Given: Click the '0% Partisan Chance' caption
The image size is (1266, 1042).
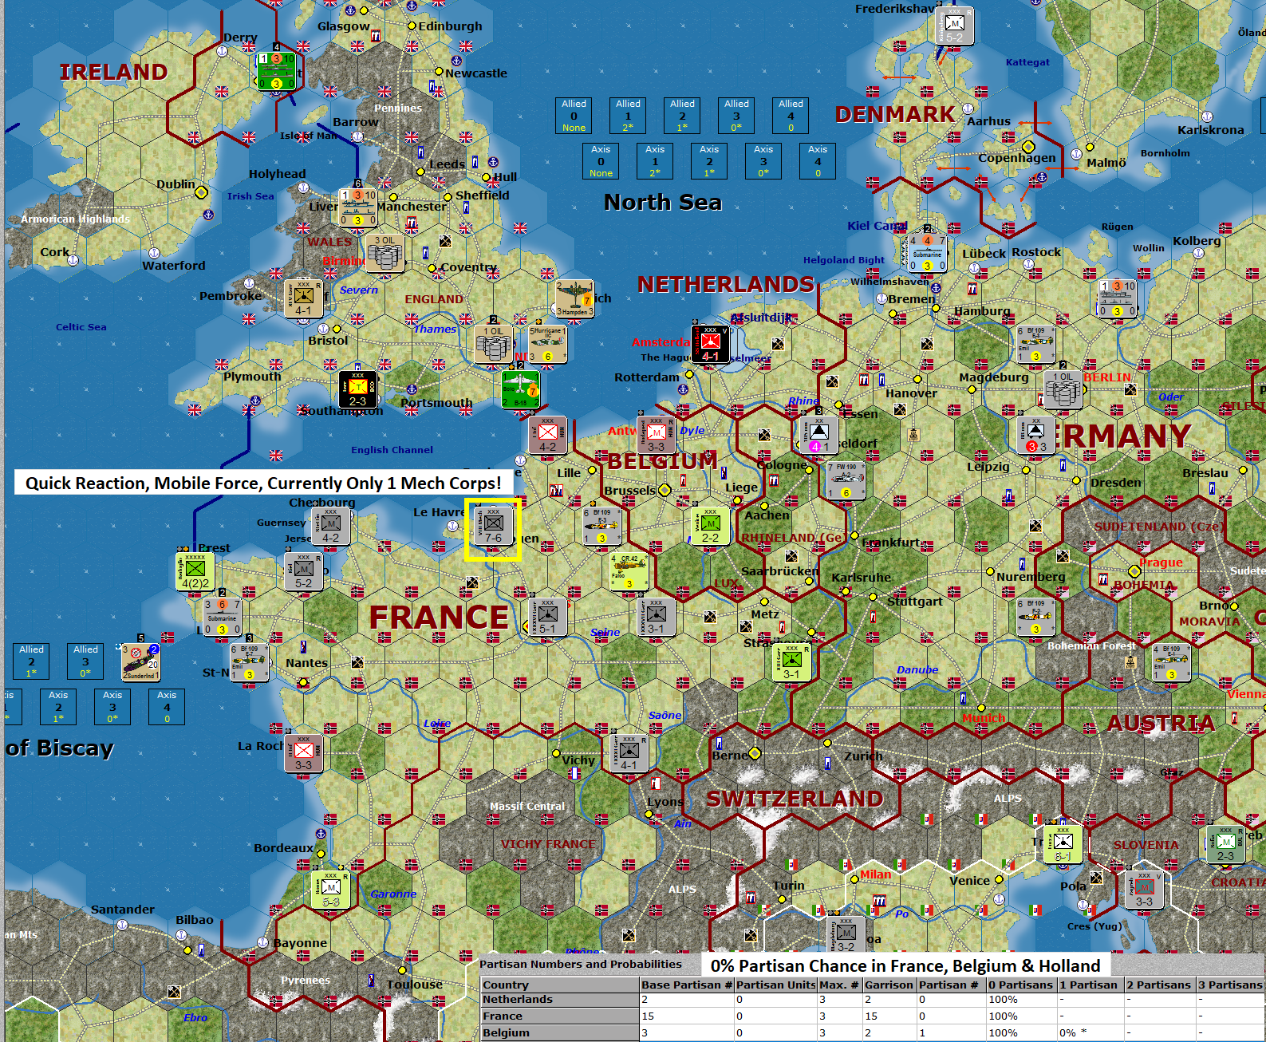Looking at the screenshot, I should point(905,965).
